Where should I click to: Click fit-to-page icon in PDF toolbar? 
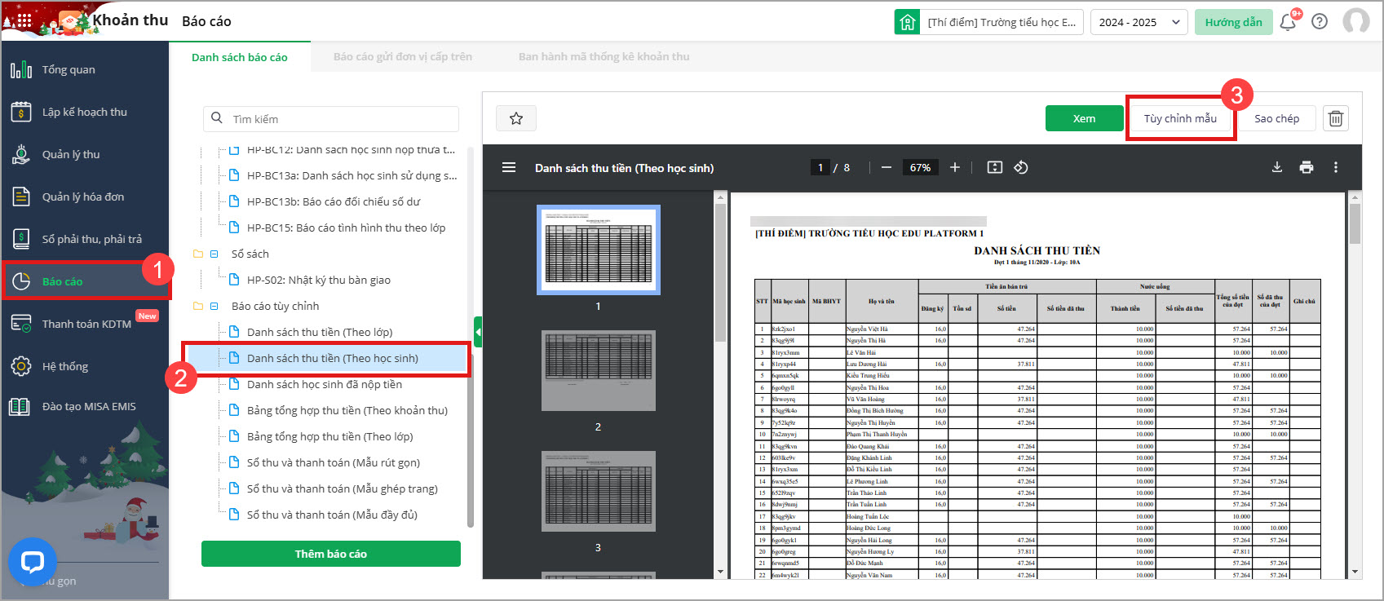994,167
